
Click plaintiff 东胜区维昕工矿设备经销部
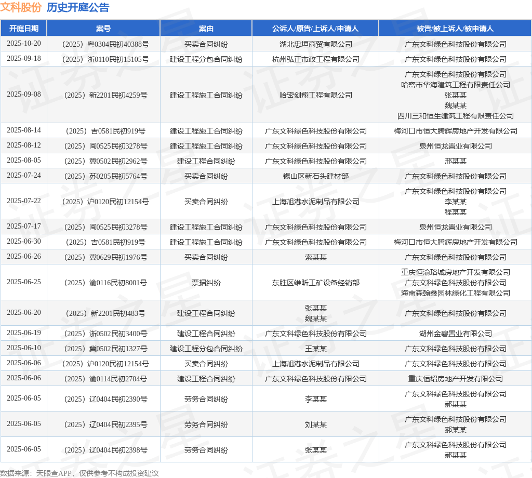point(315,283)
